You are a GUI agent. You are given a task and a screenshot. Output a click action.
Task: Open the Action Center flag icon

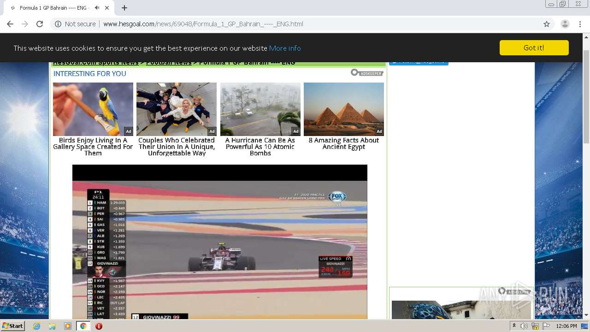click(546, 326)
